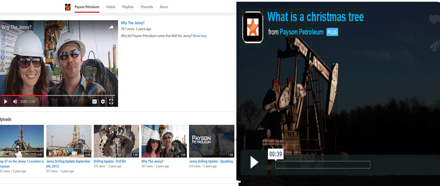Click the Jenny Drilling Update - Spudding title

[x=211, y=161]
